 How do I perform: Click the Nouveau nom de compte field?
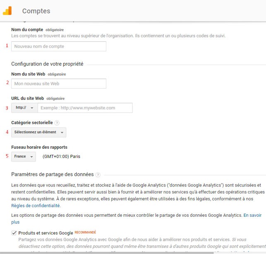point(59,46)
